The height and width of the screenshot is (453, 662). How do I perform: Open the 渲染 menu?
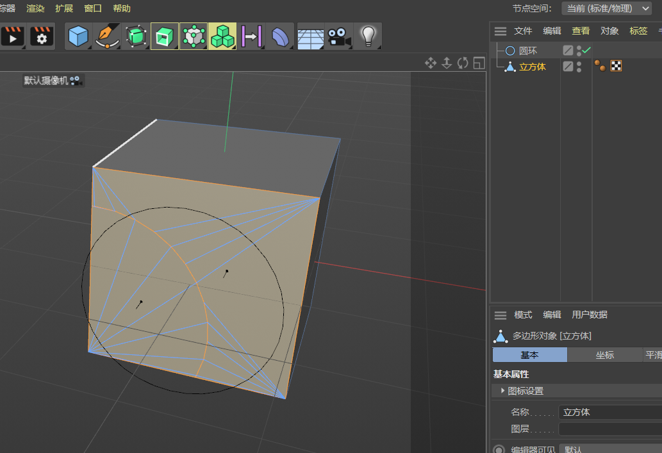(35, 8)
